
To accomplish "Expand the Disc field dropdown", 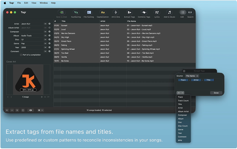I will coord(45,39).
